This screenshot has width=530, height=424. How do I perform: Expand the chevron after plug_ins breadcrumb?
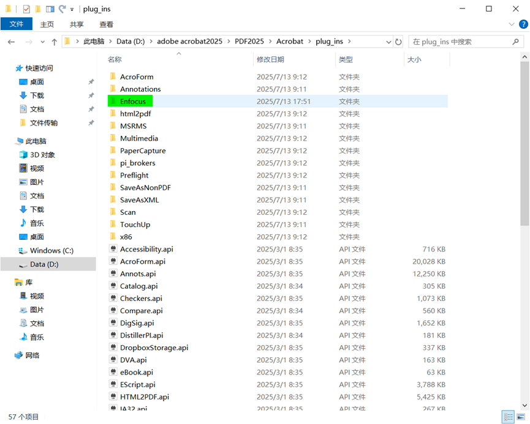click(349, 42)
